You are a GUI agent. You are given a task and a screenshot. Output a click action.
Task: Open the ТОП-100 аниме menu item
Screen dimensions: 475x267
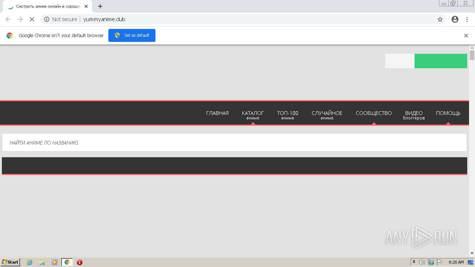pos(288,115)
